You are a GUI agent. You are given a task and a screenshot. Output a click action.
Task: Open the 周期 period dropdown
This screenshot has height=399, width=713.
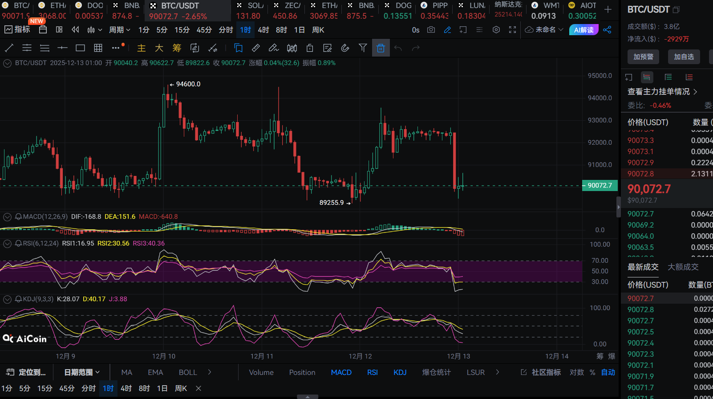119,30
